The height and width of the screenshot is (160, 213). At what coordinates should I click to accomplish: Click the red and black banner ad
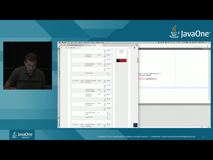point(121,61)
